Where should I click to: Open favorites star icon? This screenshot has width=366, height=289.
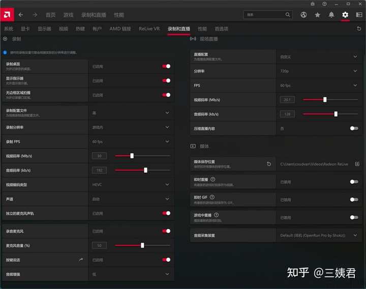pyautogui.click(x=317, y=15)
